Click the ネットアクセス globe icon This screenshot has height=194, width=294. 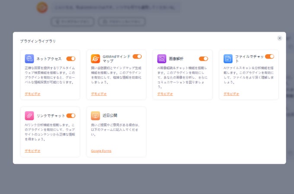click(29, 59)
